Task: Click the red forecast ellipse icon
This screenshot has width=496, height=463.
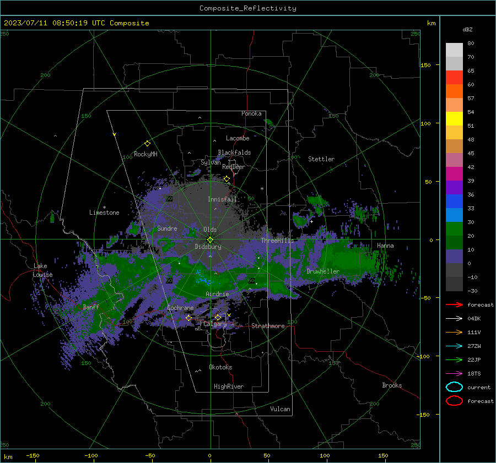Action: click(454, 401)
